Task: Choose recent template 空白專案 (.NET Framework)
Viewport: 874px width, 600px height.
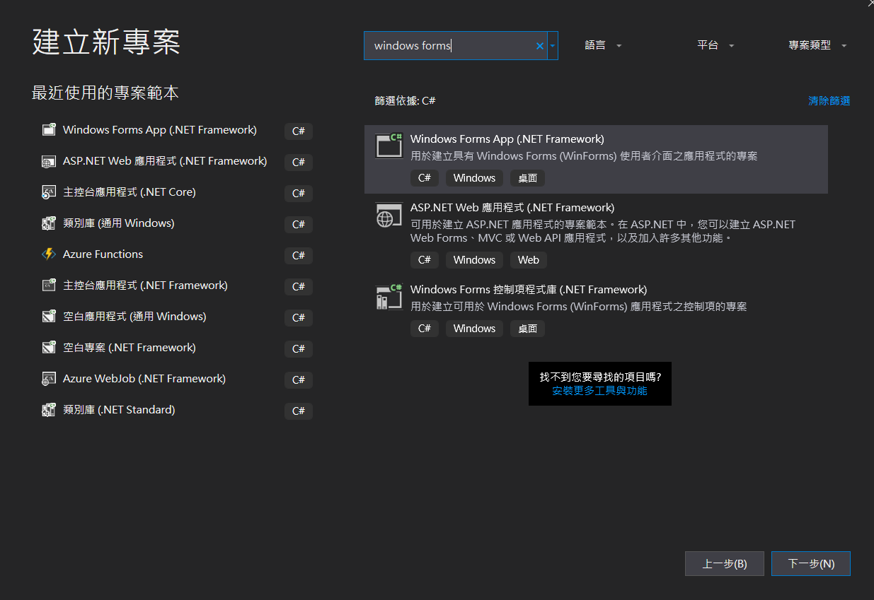Action: point(176,348)
